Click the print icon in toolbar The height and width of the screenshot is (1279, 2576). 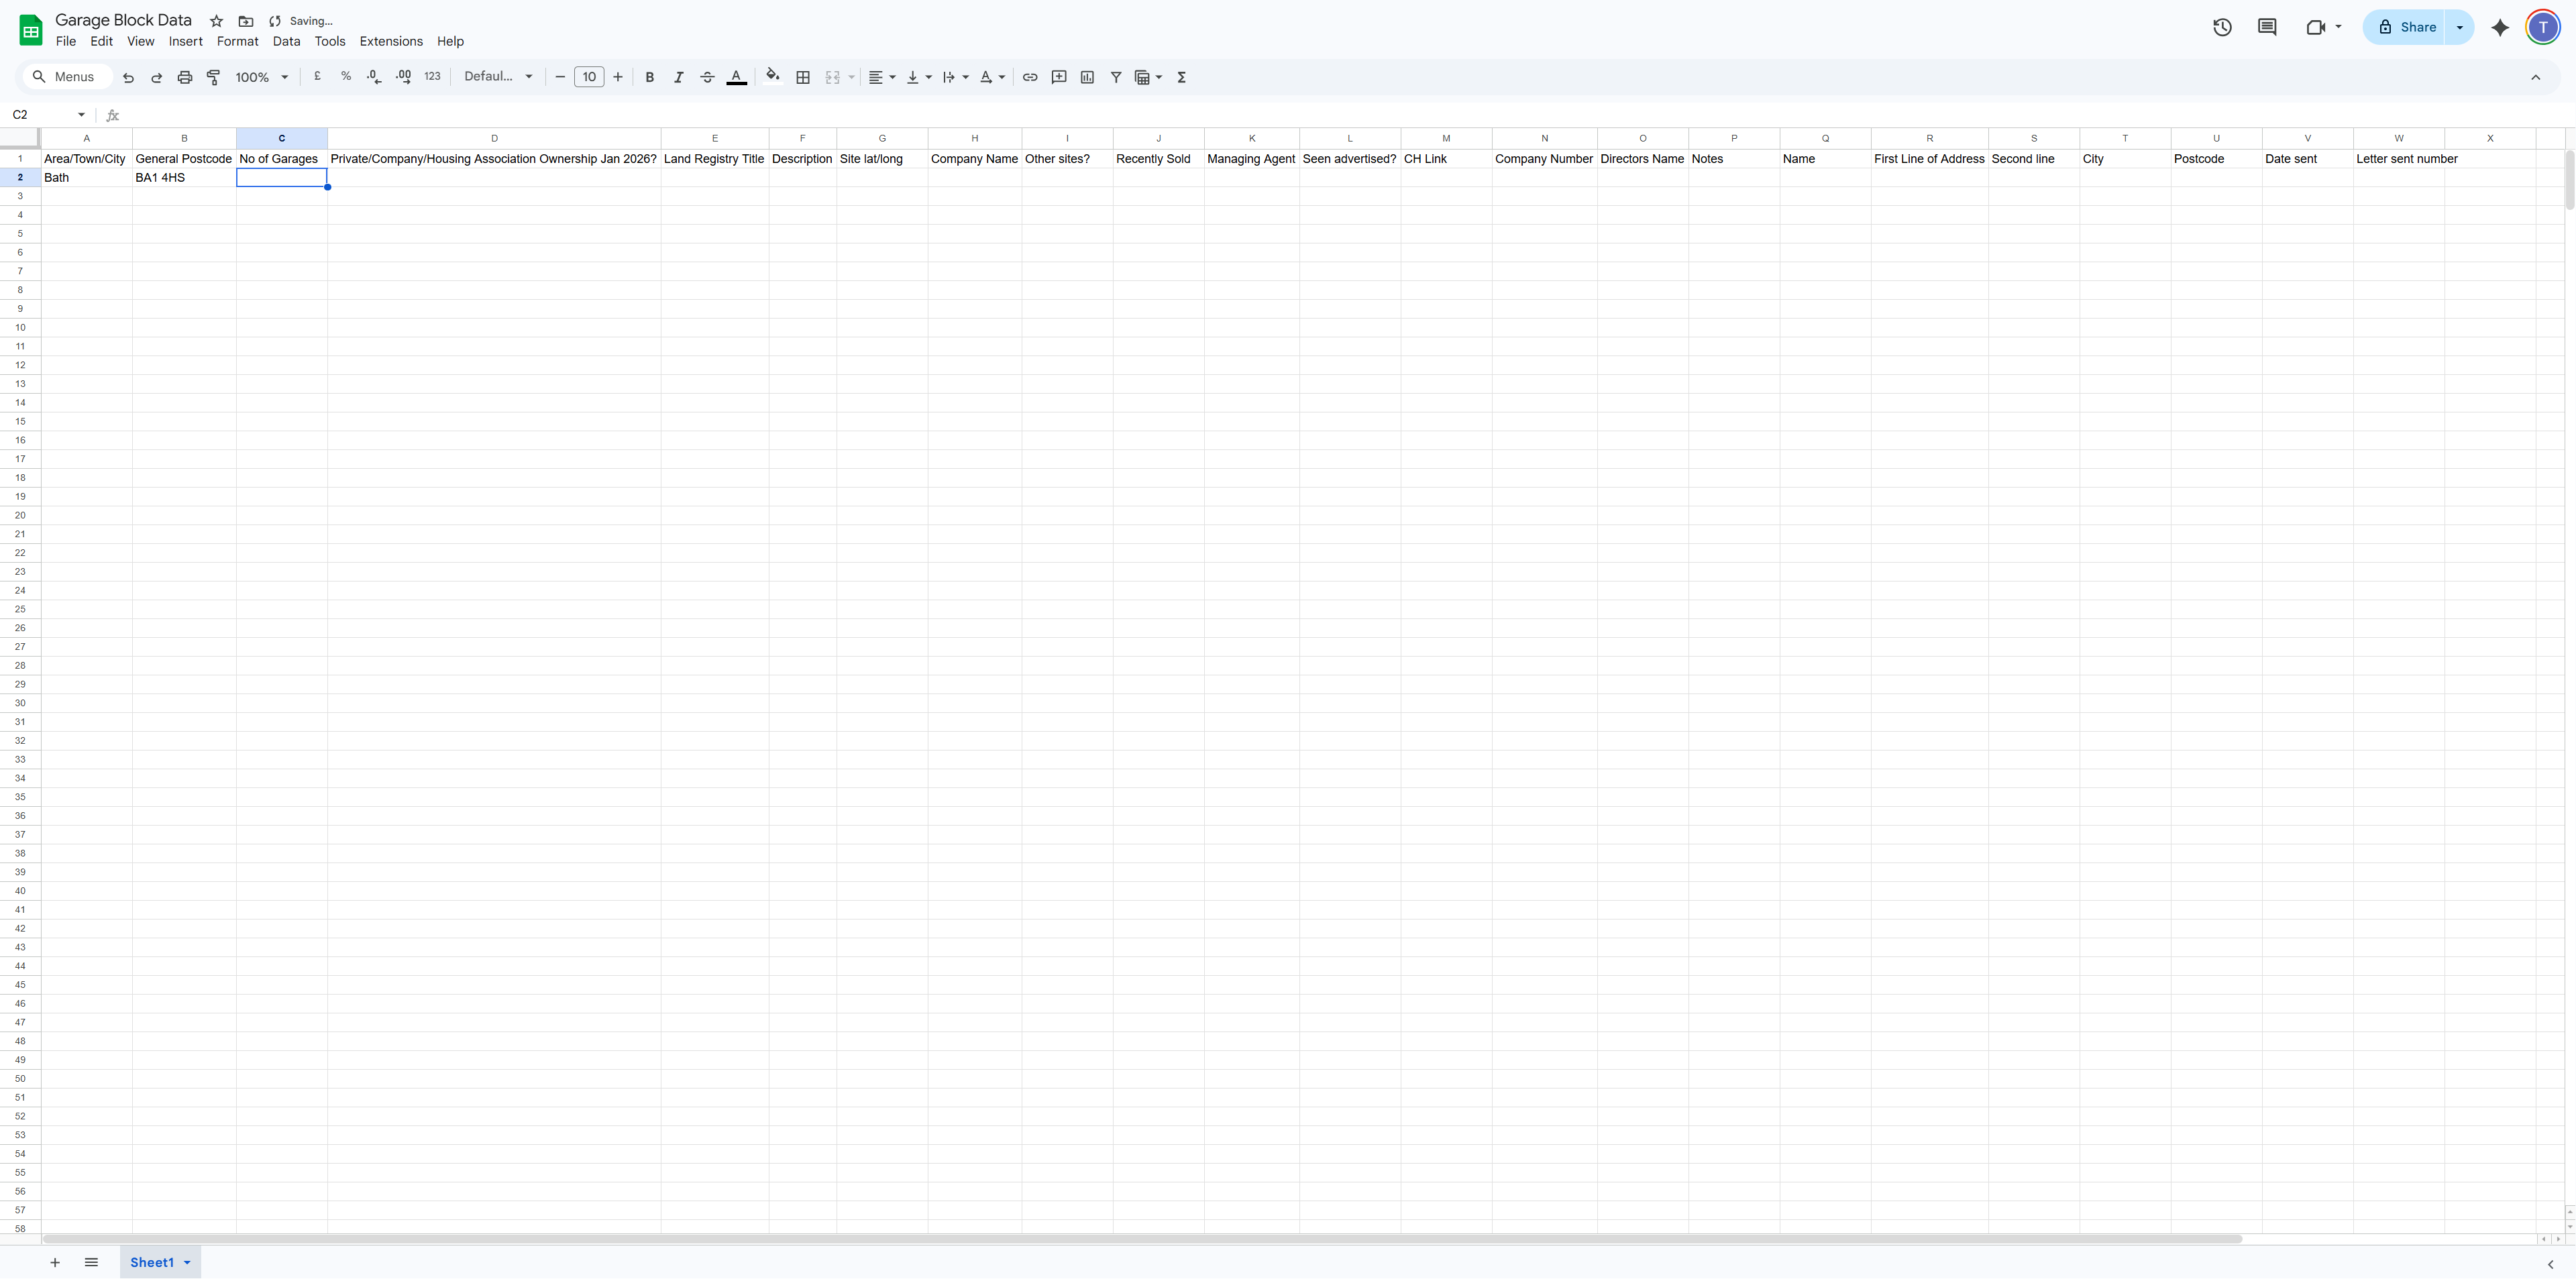[x=185, y=77]
